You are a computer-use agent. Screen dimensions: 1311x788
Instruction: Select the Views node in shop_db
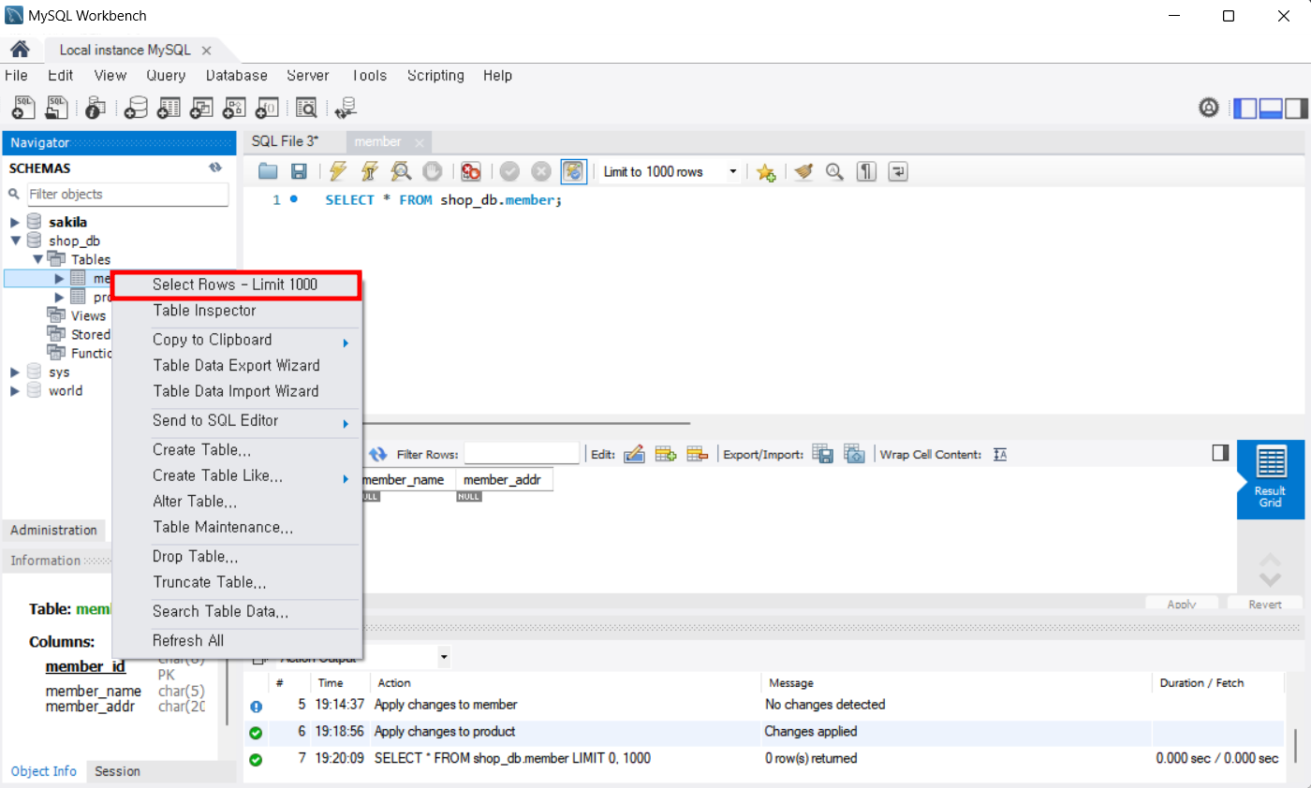pos(88,315)
